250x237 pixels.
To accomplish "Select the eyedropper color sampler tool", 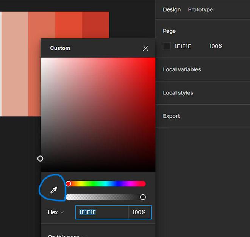I will pyautogui.click(x=54, y=190).
